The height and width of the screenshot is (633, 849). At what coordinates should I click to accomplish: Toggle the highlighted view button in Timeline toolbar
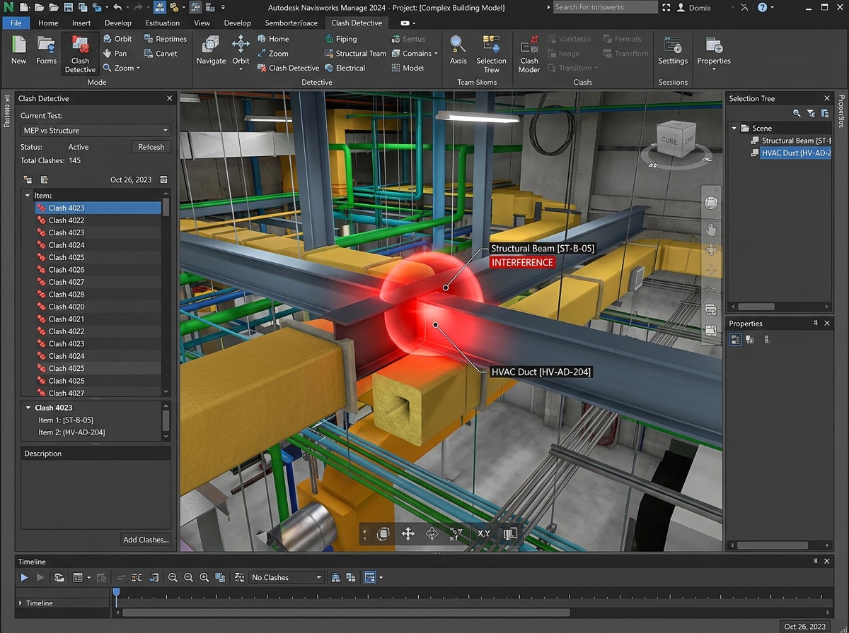(x=369, y=577)
